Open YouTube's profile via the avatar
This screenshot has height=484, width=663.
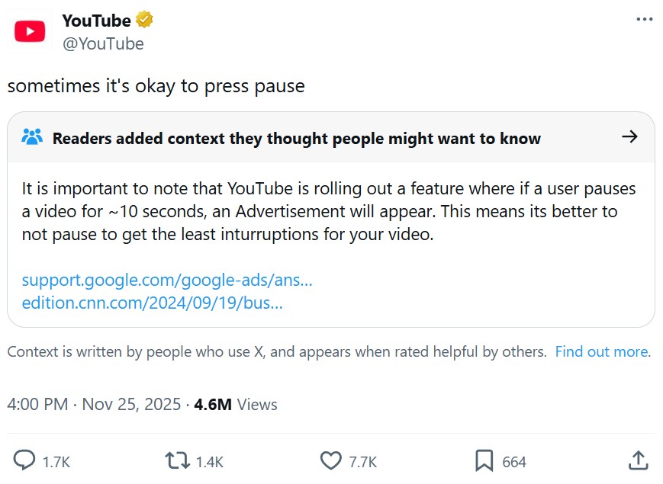(29, 30)
